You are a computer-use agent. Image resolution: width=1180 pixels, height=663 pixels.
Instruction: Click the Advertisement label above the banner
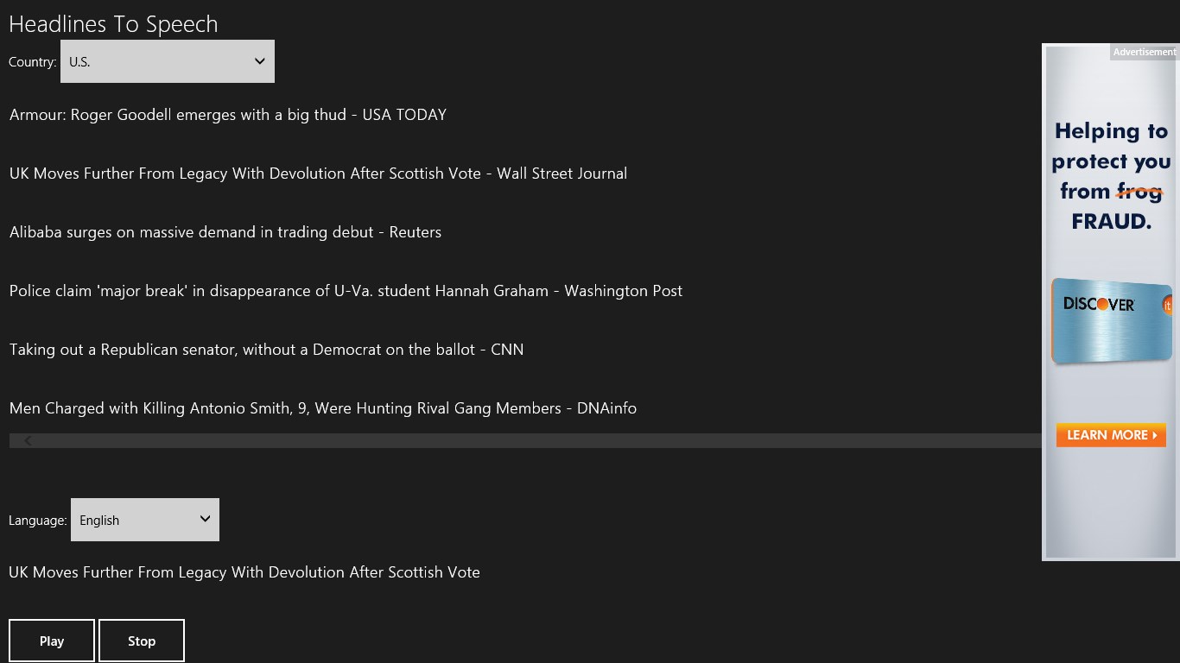(1144, 52)
